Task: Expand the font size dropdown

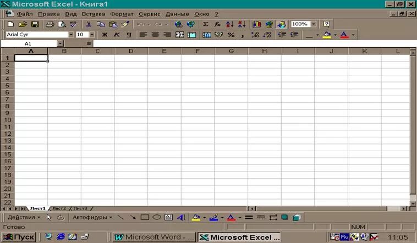Action: [x=92, y=35]
